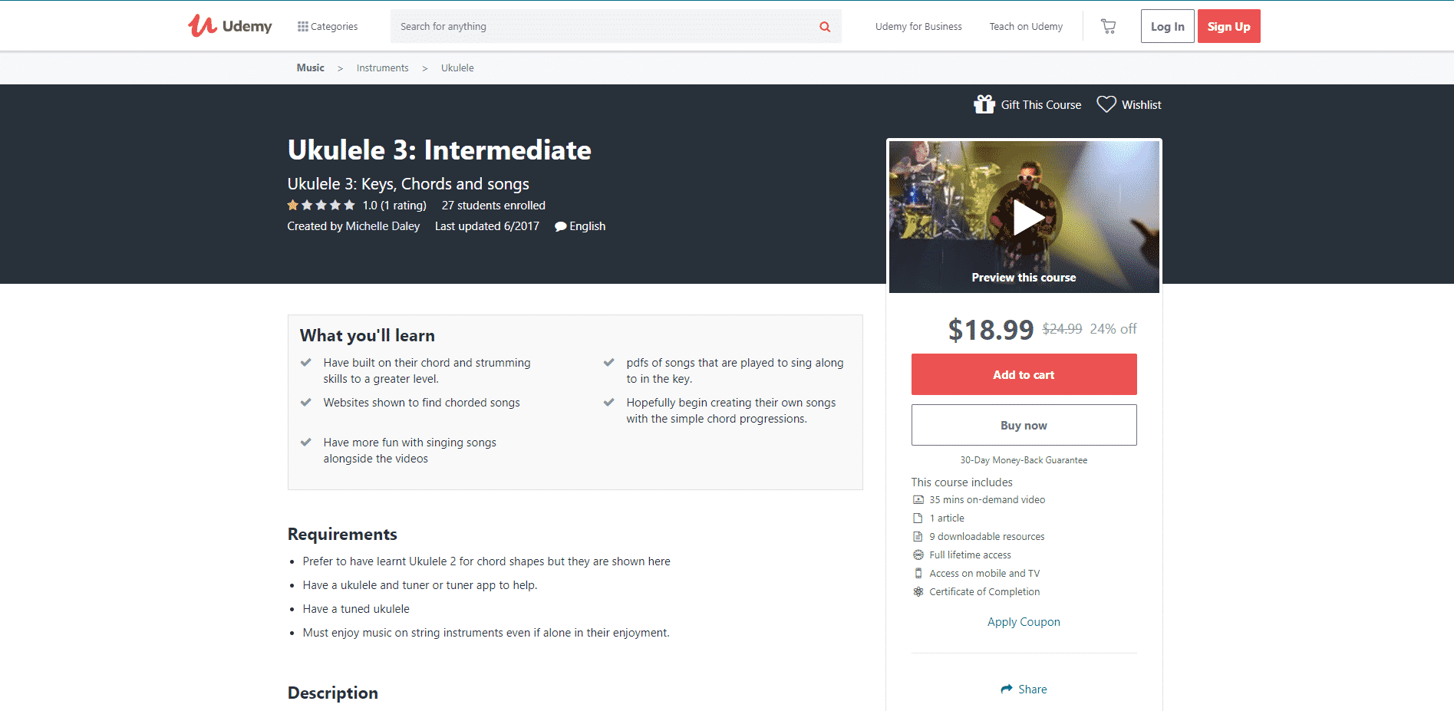1454x711 pixels.
Task: Click checkmark beside Have built on item
Action: 306,362
